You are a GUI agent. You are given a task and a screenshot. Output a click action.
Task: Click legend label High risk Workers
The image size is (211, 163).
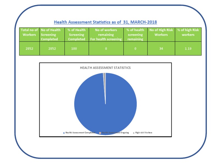coord(144,133)
